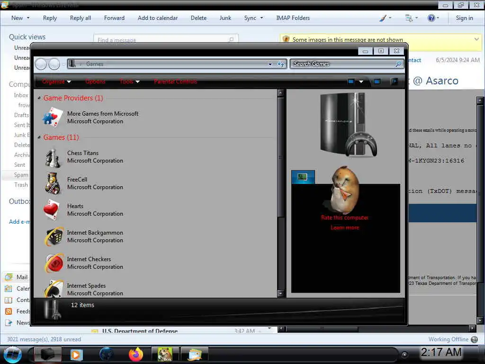Open the view options dropdown arrow
This screenshot has width=485, height=364.
[361, 82]
